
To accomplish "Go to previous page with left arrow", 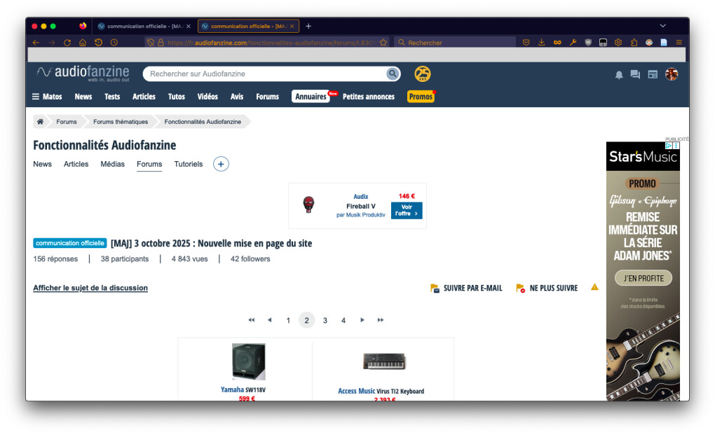I will 269,320.
